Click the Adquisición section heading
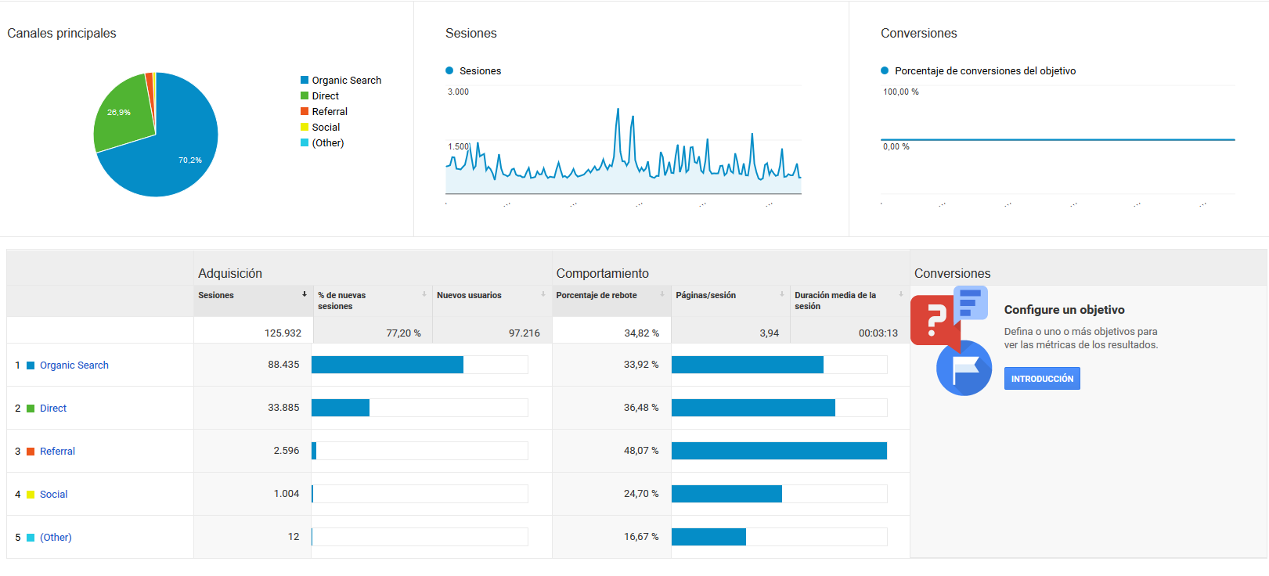 [230, 273]
